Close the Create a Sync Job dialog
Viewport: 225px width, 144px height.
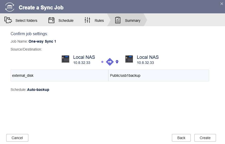click(222, 4)
